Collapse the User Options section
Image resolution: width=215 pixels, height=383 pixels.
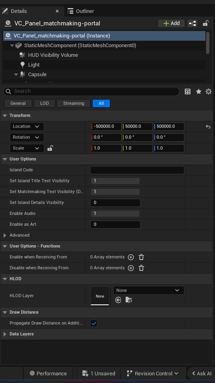pos(5,159)
